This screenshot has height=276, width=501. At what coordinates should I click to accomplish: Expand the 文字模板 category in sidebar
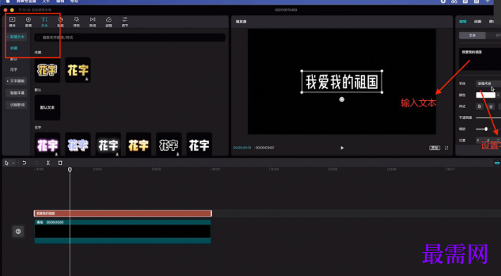pos(16,81)
